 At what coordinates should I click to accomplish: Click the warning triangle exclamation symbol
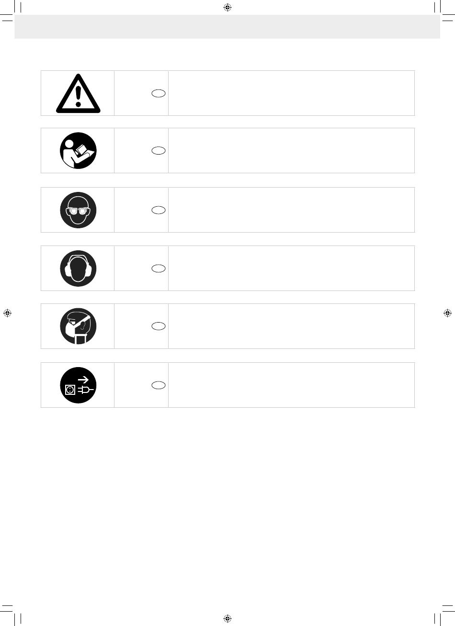(x=78, y=93)
